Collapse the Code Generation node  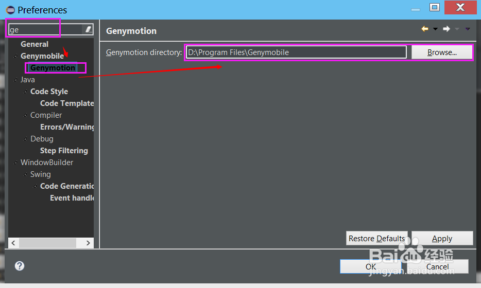coord(35,186)
